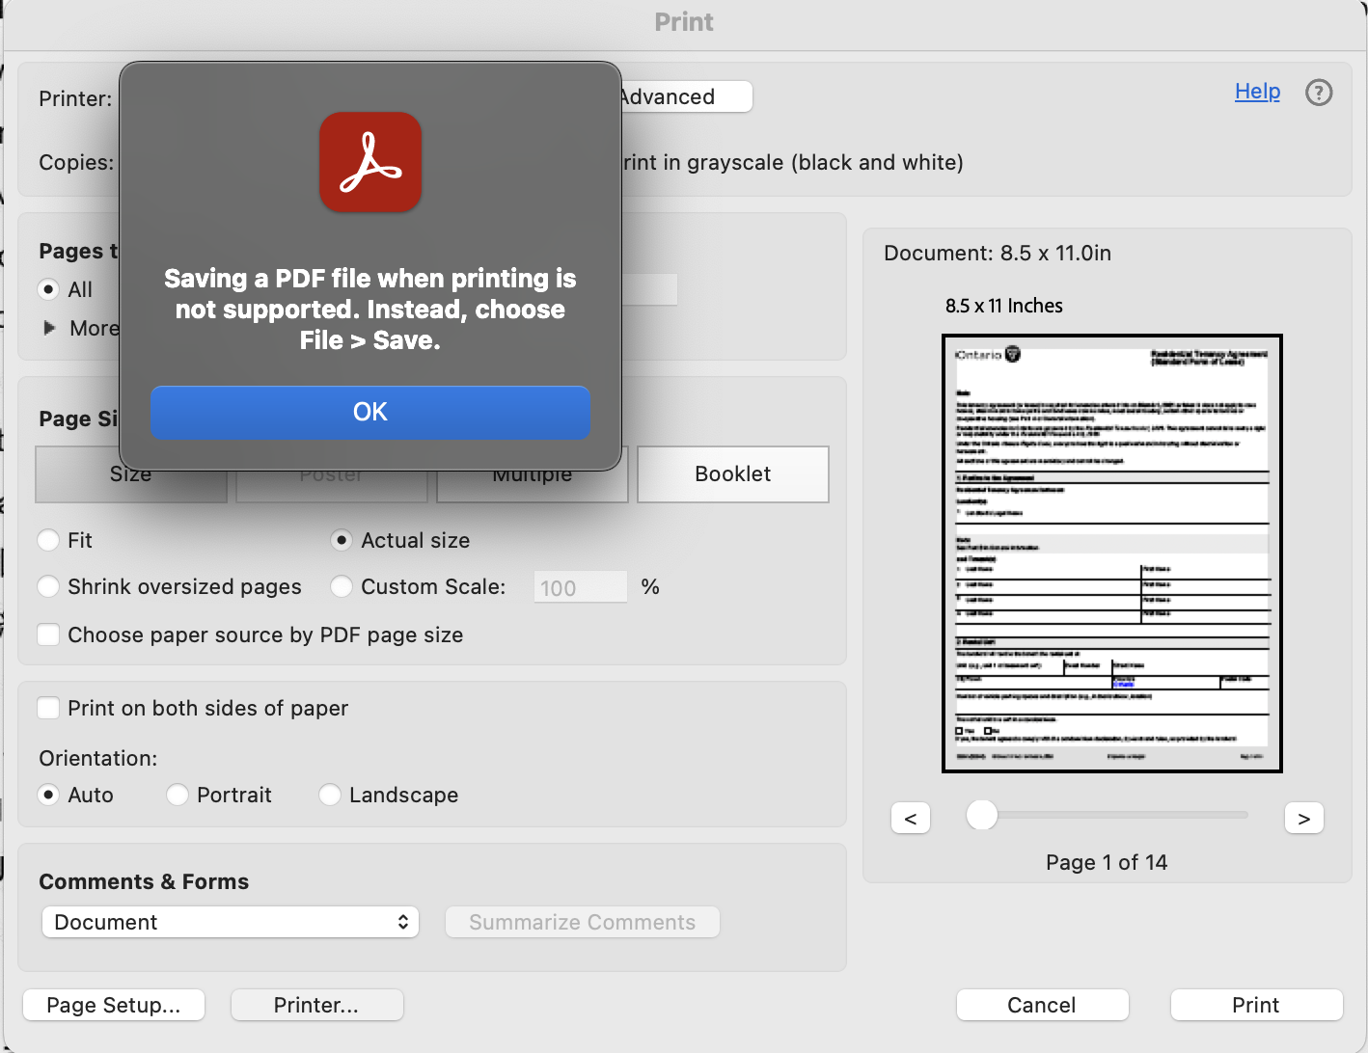This screenshot has width=1368, height=1053.
Task: Click the 'Document: 8.5 x 11.0in' text
Action: [998, 253]
